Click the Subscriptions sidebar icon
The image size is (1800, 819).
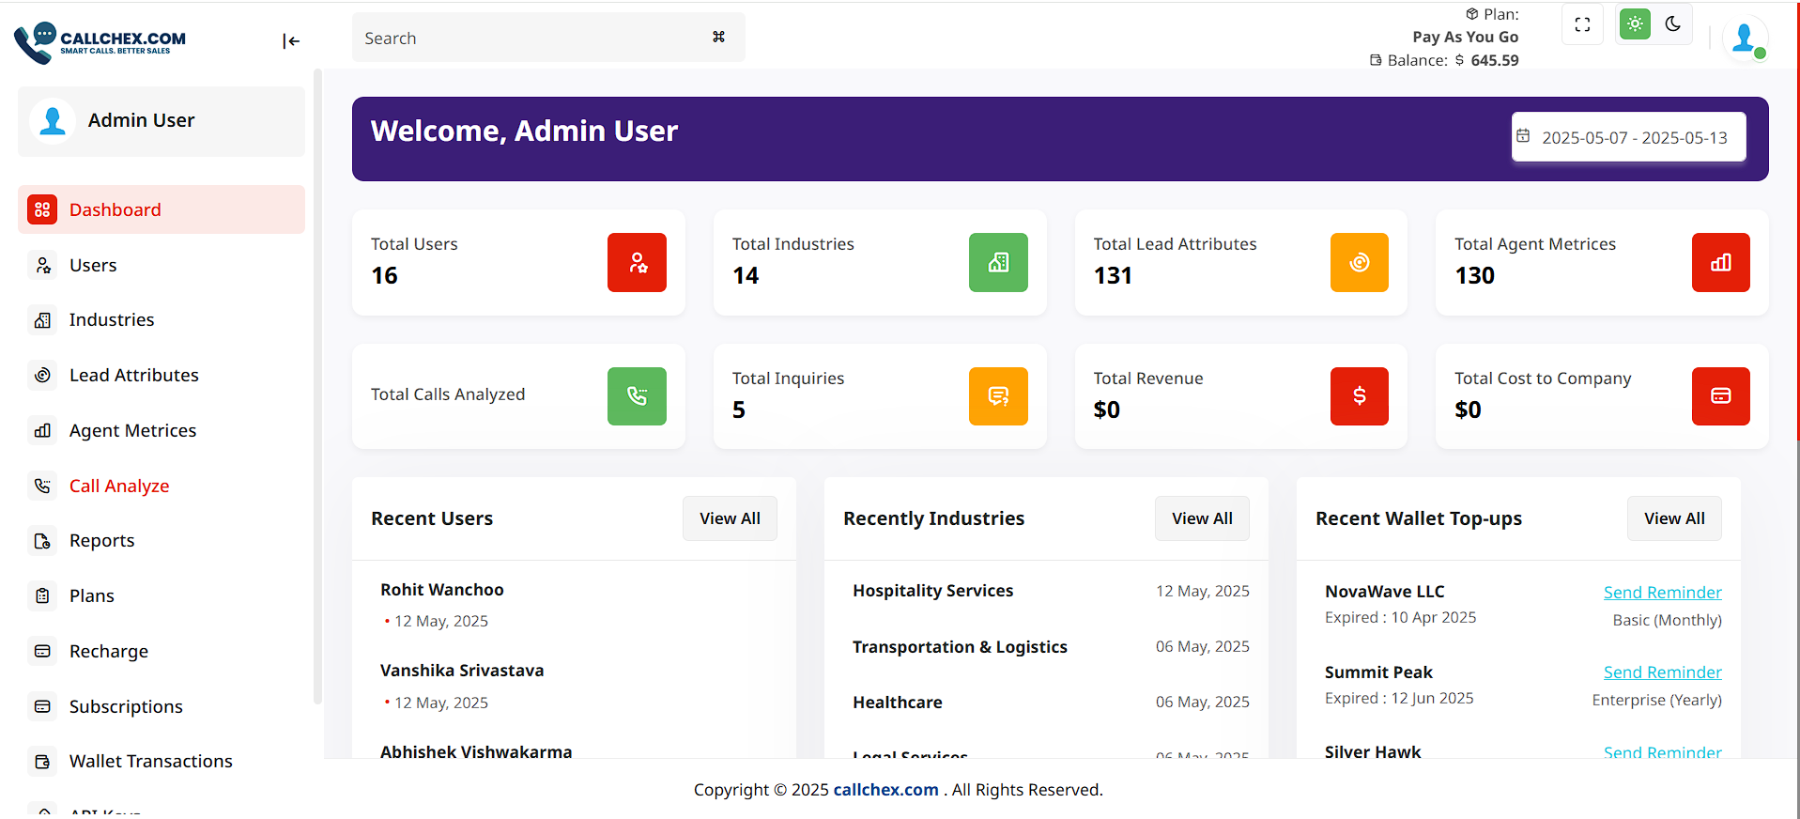(42, 706)
